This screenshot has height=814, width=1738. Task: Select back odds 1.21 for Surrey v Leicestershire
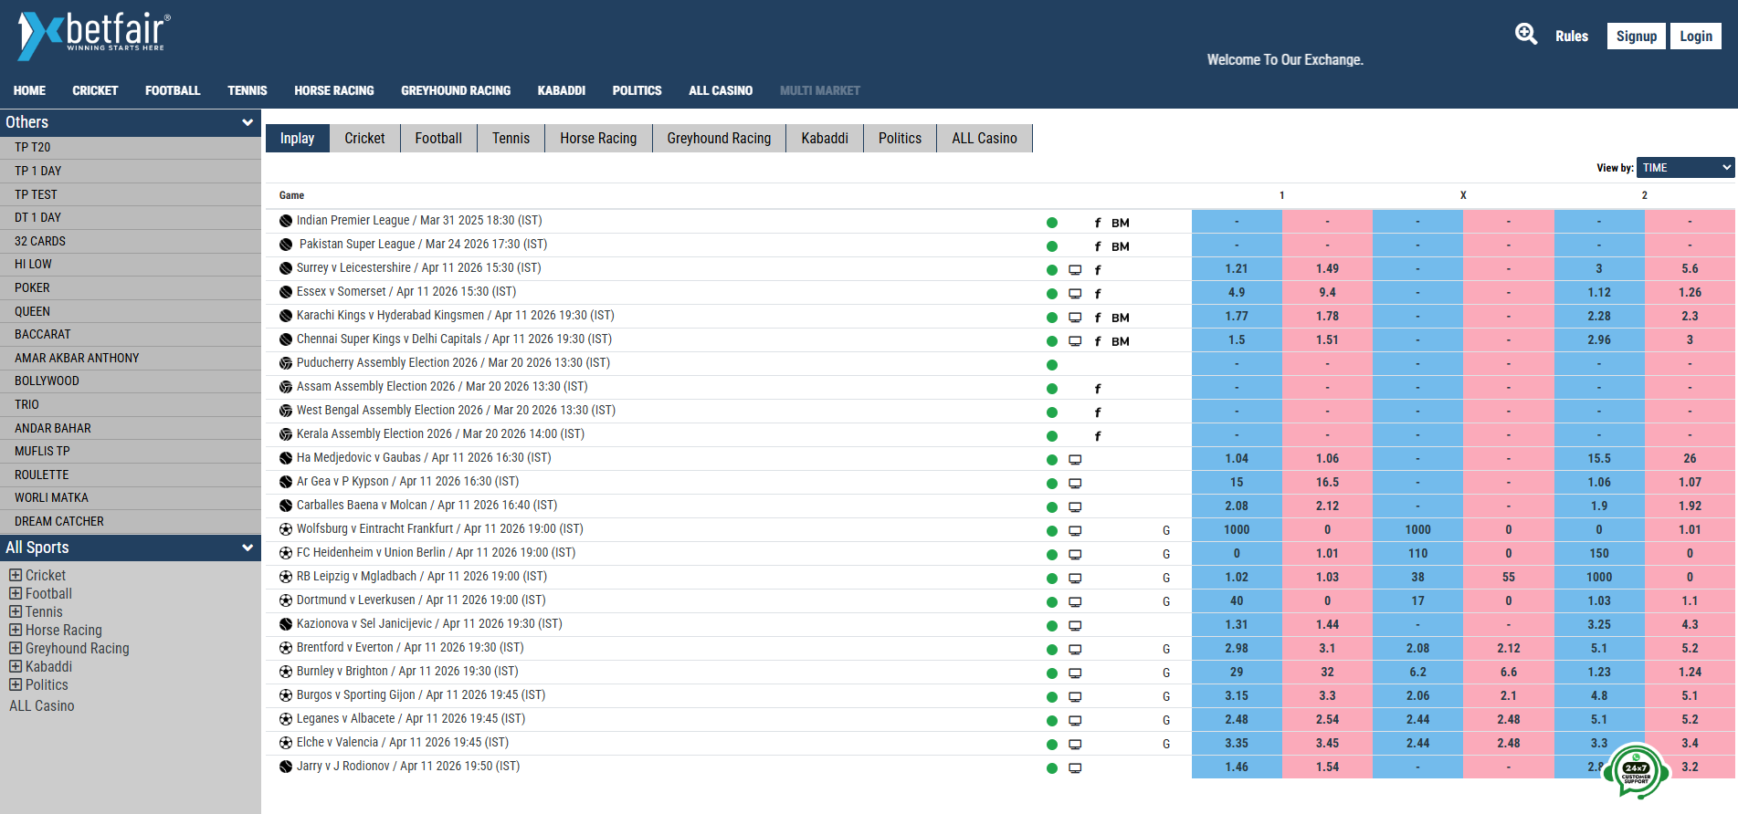[x=1237, y=268]
